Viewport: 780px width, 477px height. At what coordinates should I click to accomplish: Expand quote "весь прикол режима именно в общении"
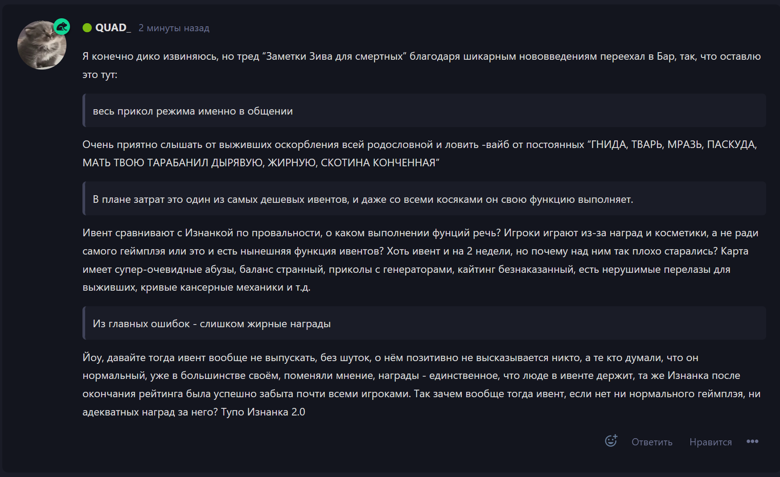pos(193,111)
